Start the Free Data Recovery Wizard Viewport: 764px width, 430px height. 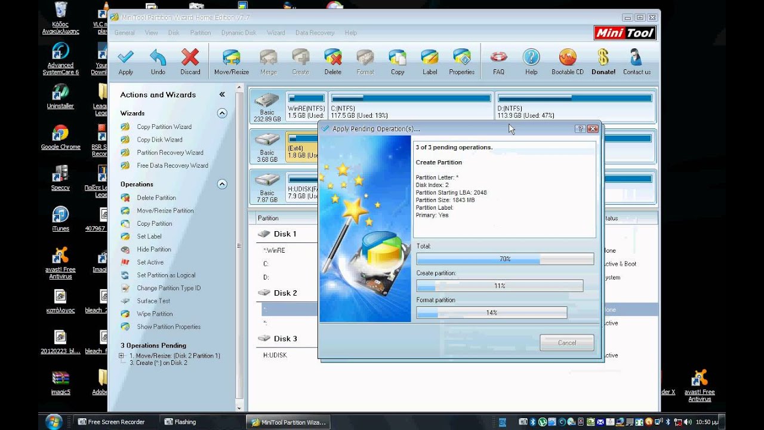click(172, 165)
